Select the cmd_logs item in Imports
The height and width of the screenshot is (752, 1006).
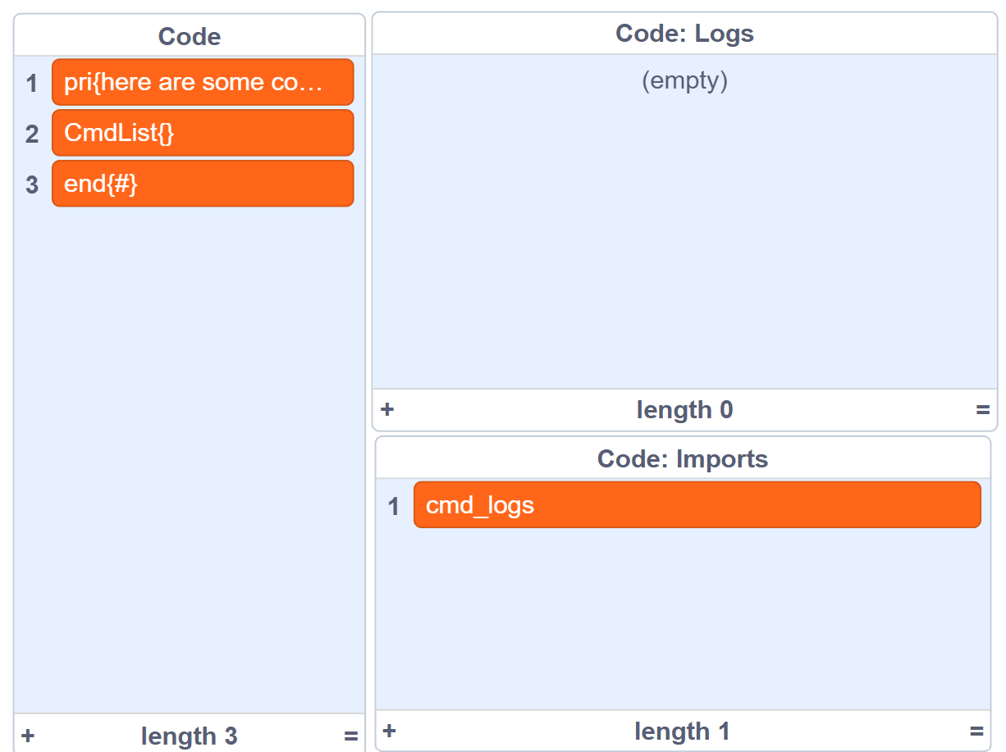697,505
